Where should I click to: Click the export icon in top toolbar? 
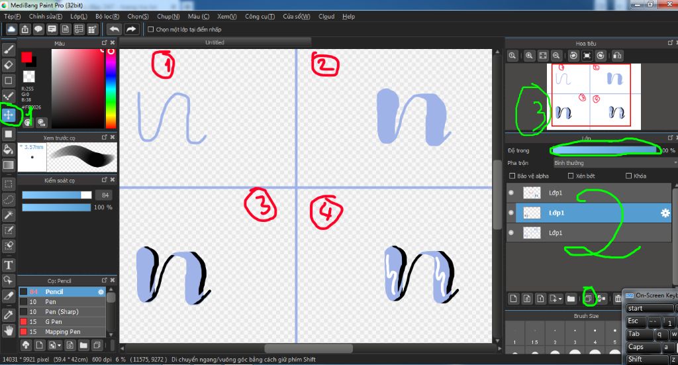tap(25, 29)
